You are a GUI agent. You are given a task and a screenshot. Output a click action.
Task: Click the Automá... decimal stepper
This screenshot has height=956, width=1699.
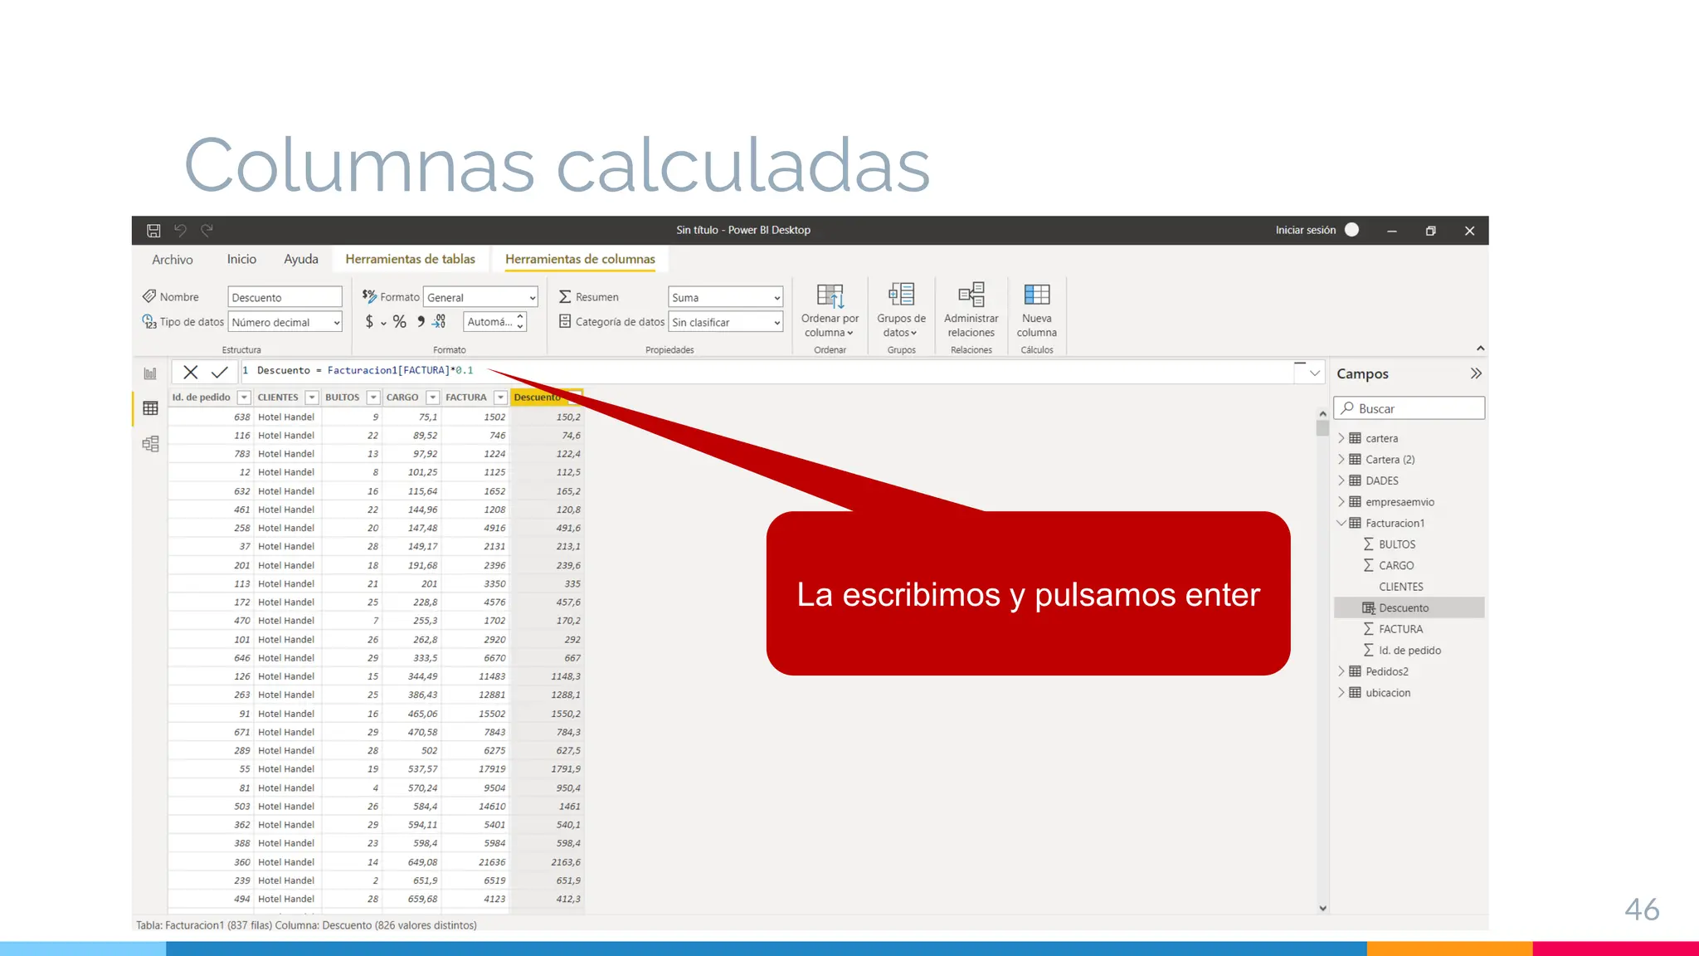click(495, 322)
